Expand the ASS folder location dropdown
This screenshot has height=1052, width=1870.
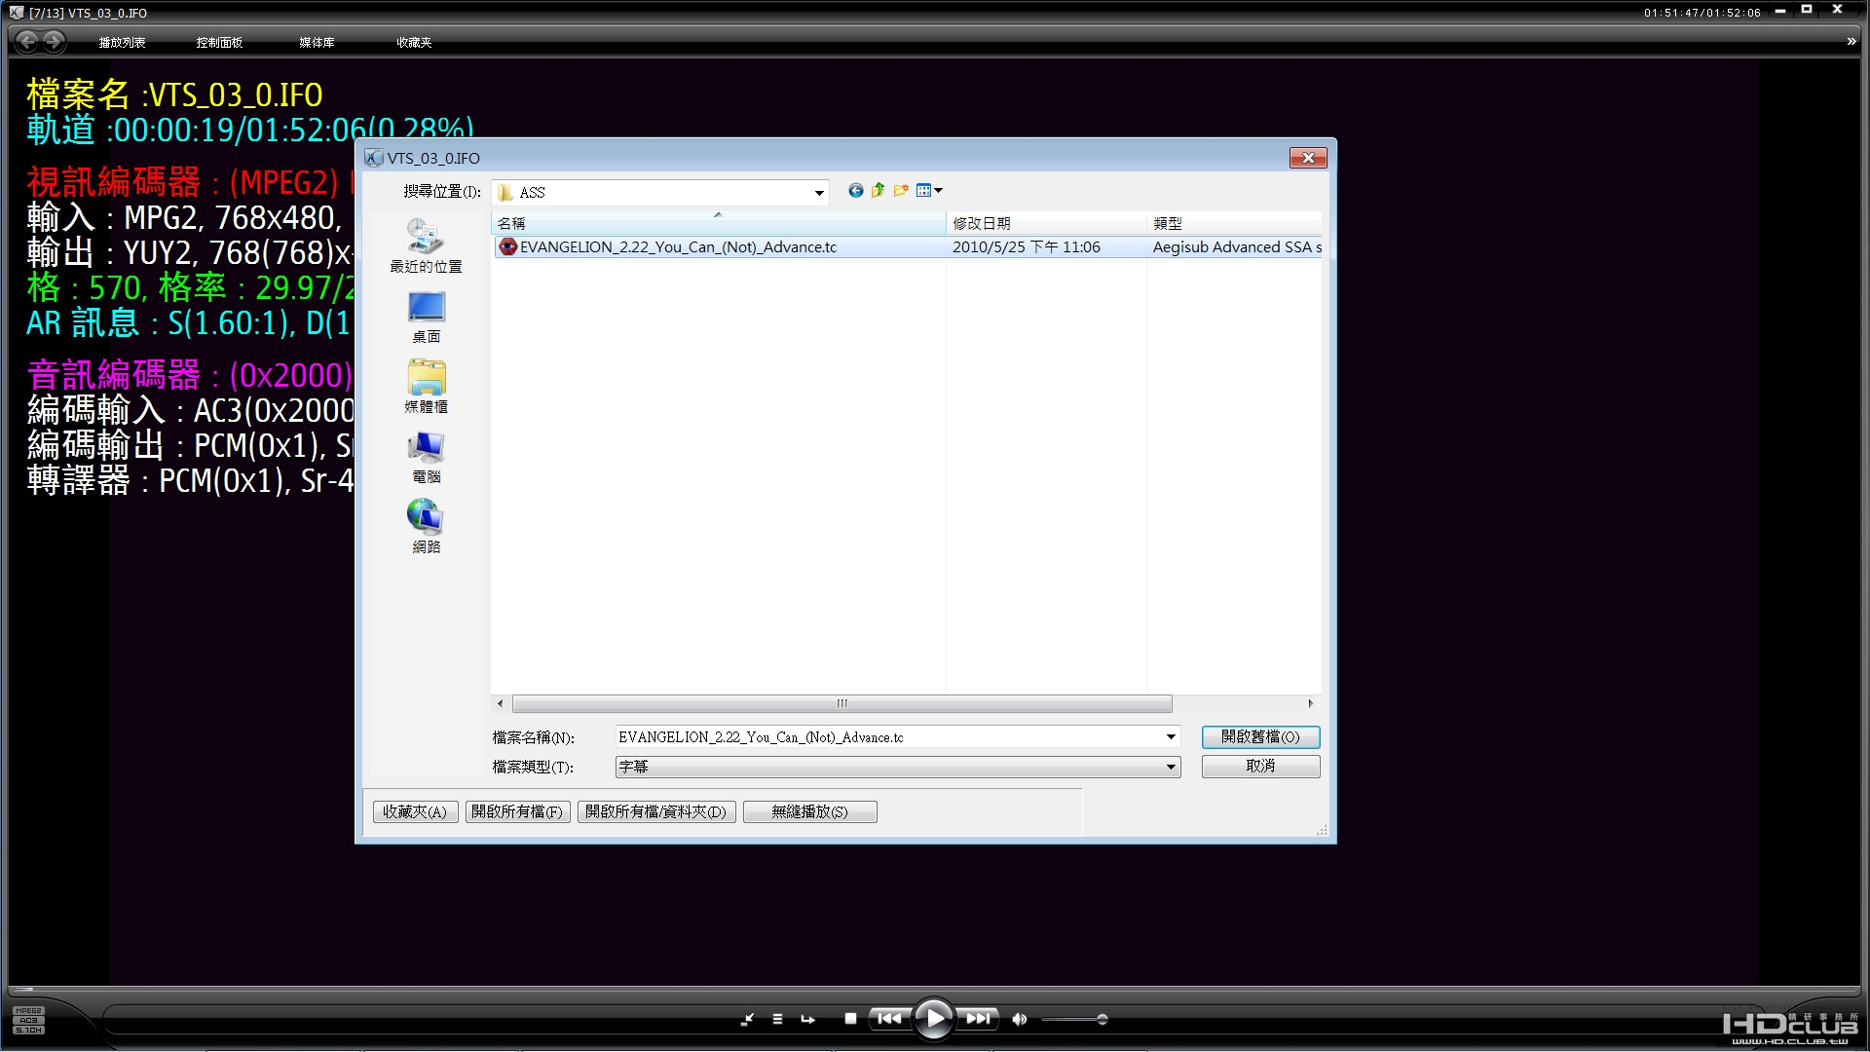819,193
